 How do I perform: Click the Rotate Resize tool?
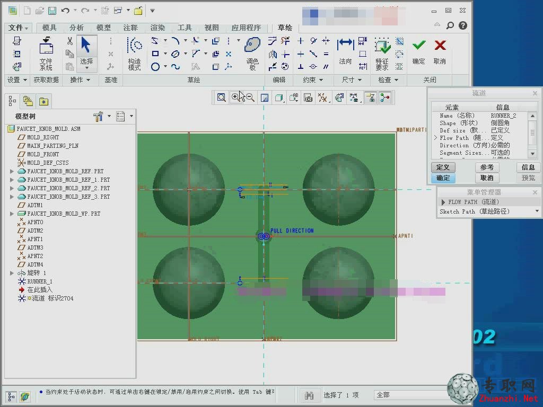[285, 66]
